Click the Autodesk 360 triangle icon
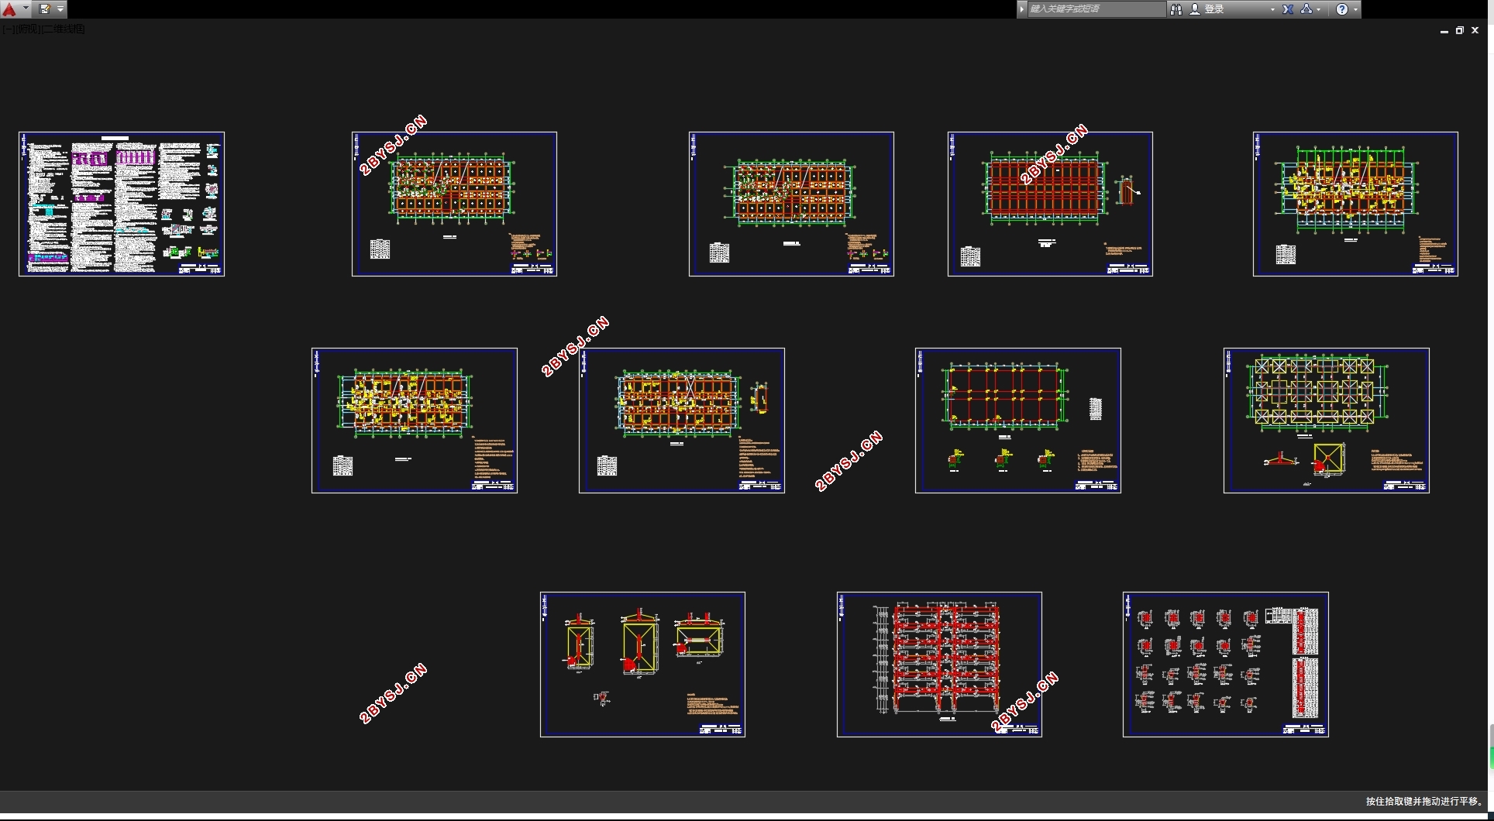 [1306, 9]
